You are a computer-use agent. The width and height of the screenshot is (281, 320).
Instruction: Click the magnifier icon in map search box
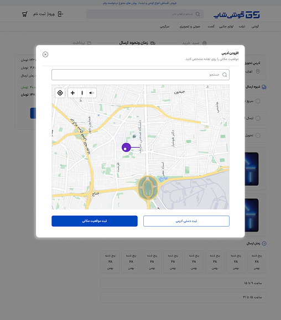pyautogui.click(x=225, y=75)
